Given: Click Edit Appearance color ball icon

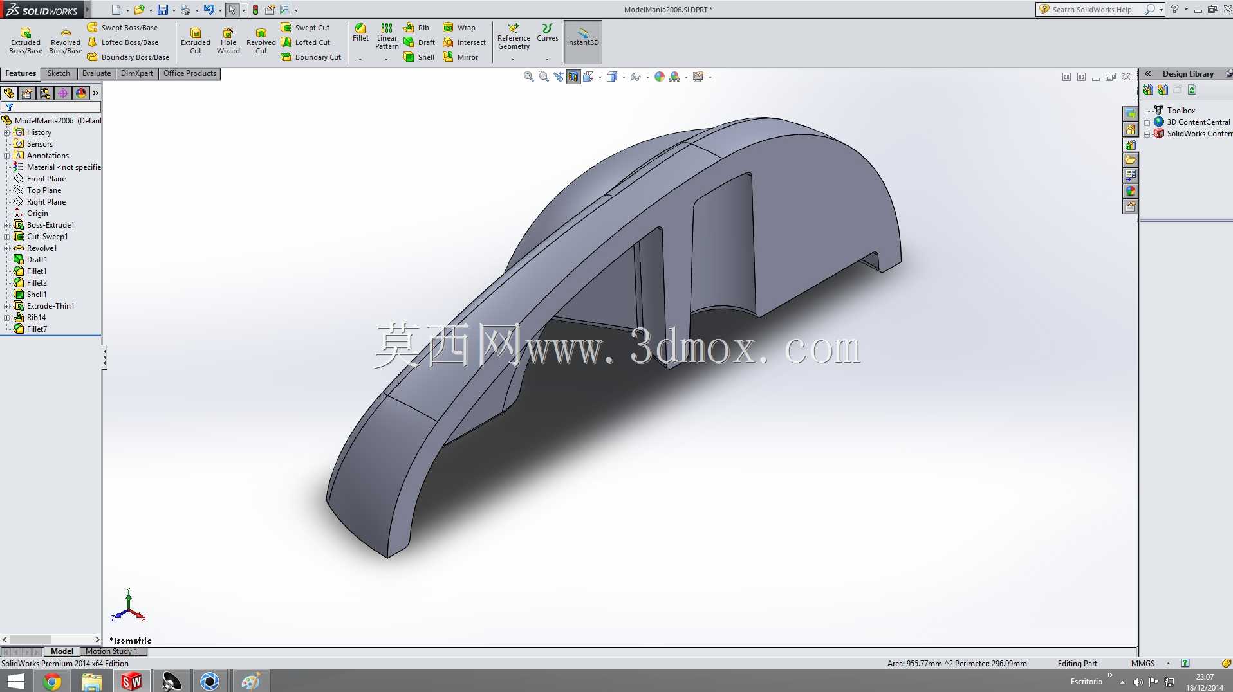Looking at the screenshot, I should click(660, 77).
